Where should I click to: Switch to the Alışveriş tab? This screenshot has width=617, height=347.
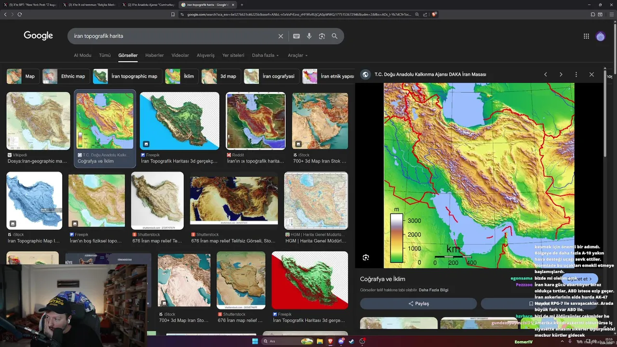pos(206,55)
